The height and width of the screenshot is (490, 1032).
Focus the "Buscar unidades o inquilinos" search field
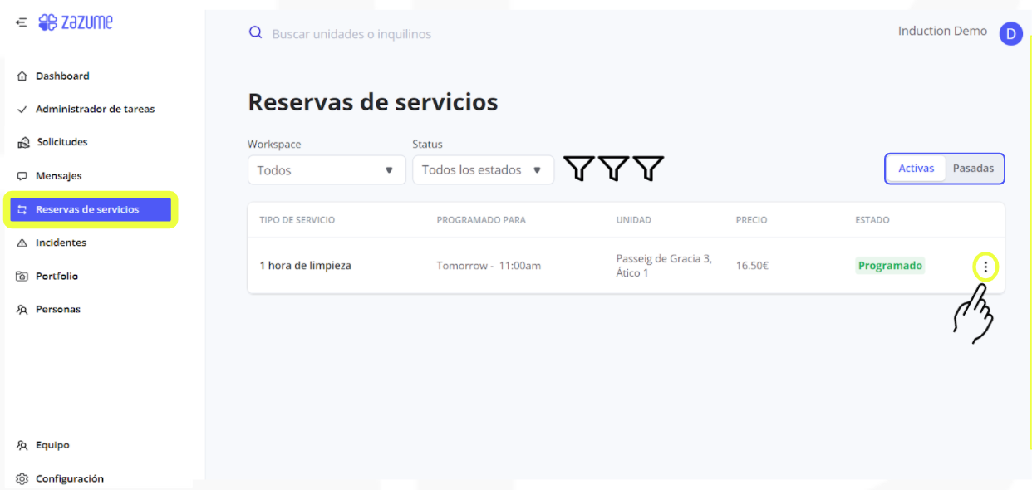351,34
